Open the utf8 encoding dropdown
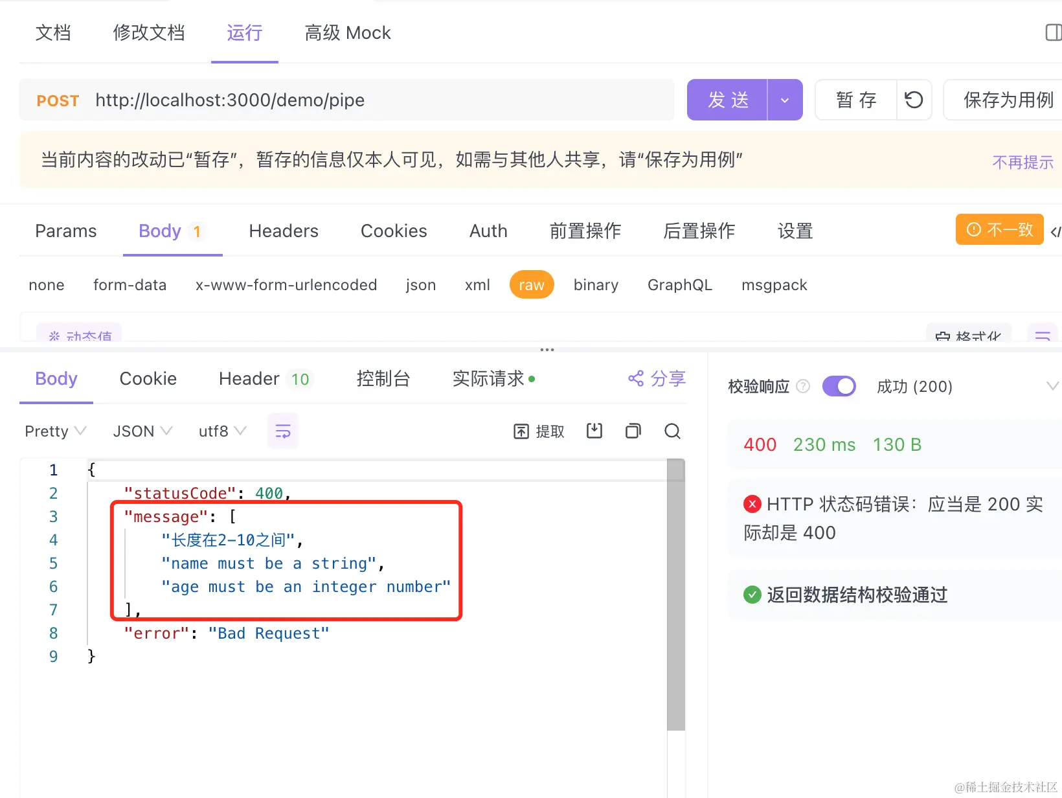Screen dimensions: 1062x798 point(222,431)
